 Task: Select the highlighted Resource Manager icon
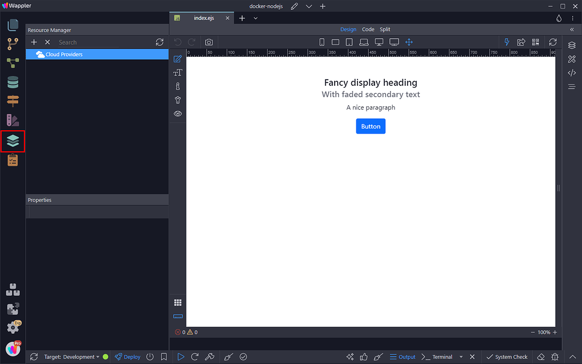pyautogui.click(x=13, y=141)
